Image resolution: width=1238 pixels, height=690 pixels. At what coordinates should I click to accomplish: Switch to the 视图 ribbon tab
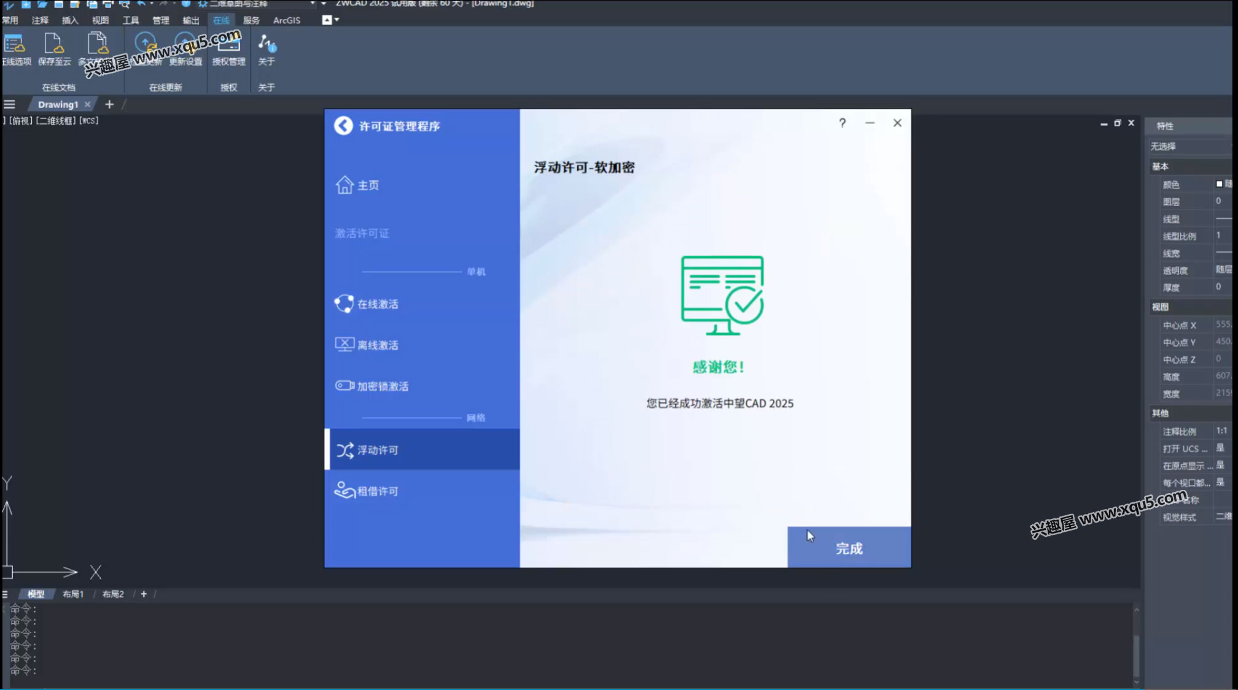(100, 20)
